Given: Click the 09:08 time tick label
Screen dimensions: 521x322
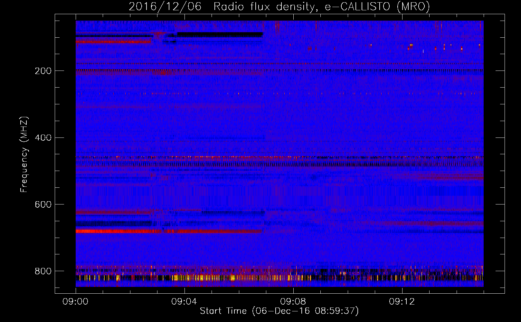Looking at the screenshot, I should (x=293, y=302).
